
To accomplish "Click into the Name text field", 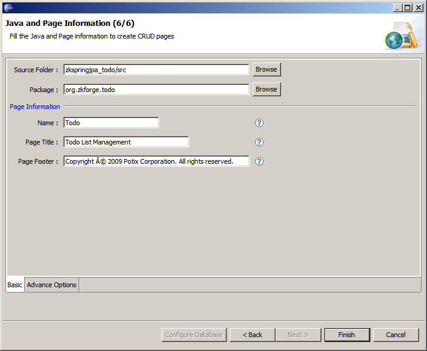I will [x=111, y=123].
